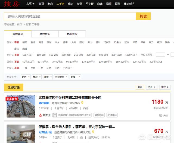Viewport: 174px width, 143px height.
Task: Click the 繁华地段 tag
Action: click(x=99, y=115)
